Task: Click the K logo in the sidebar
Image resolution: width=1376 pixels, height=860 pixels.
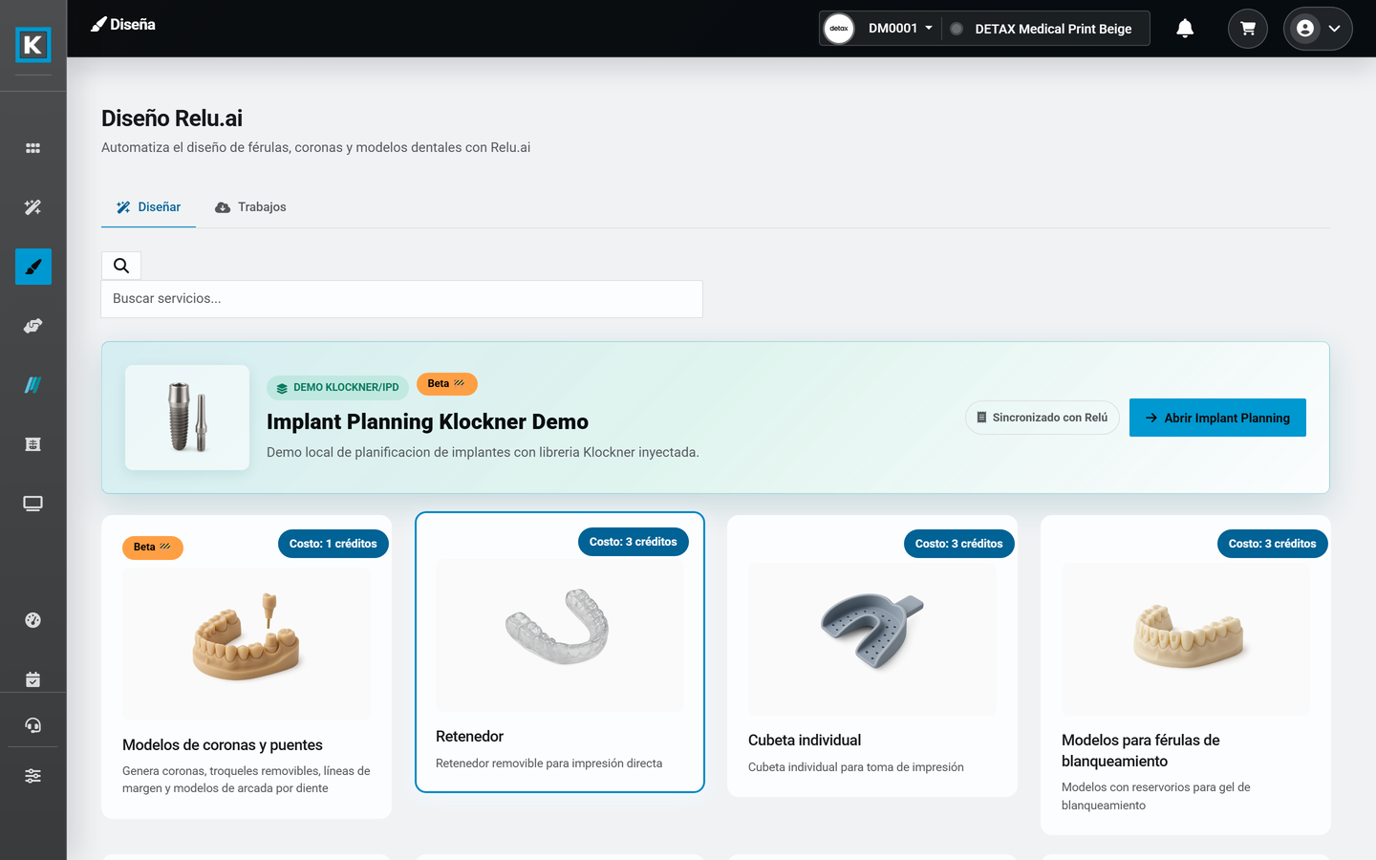Action: [x=33, y=45]
